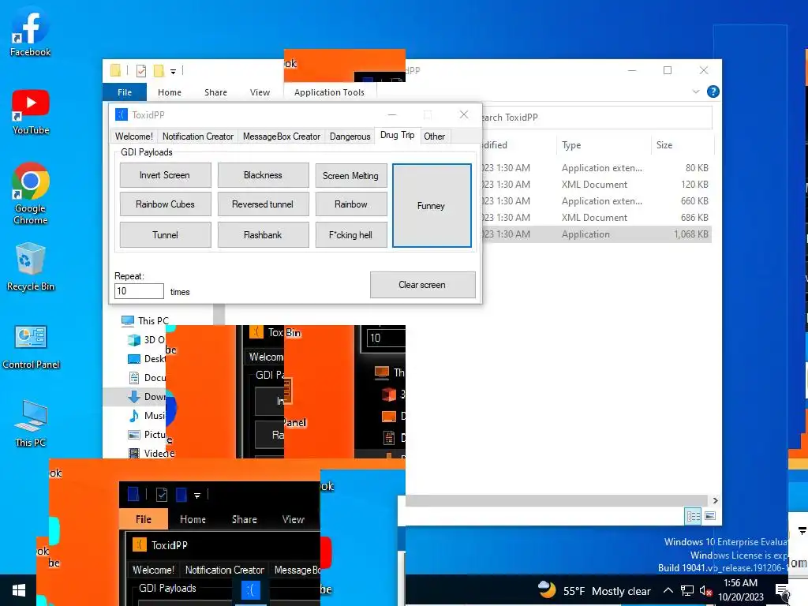The image size is (808, 606).
Task: Select the Drug Trip tab
Action: click(x=398, y=135)
